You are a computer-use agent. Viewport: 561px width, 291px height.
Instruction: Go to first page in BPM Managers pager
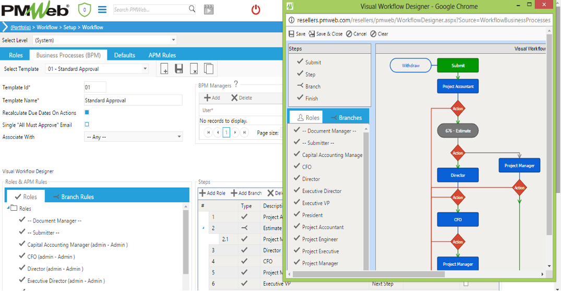tap(208, 132)
